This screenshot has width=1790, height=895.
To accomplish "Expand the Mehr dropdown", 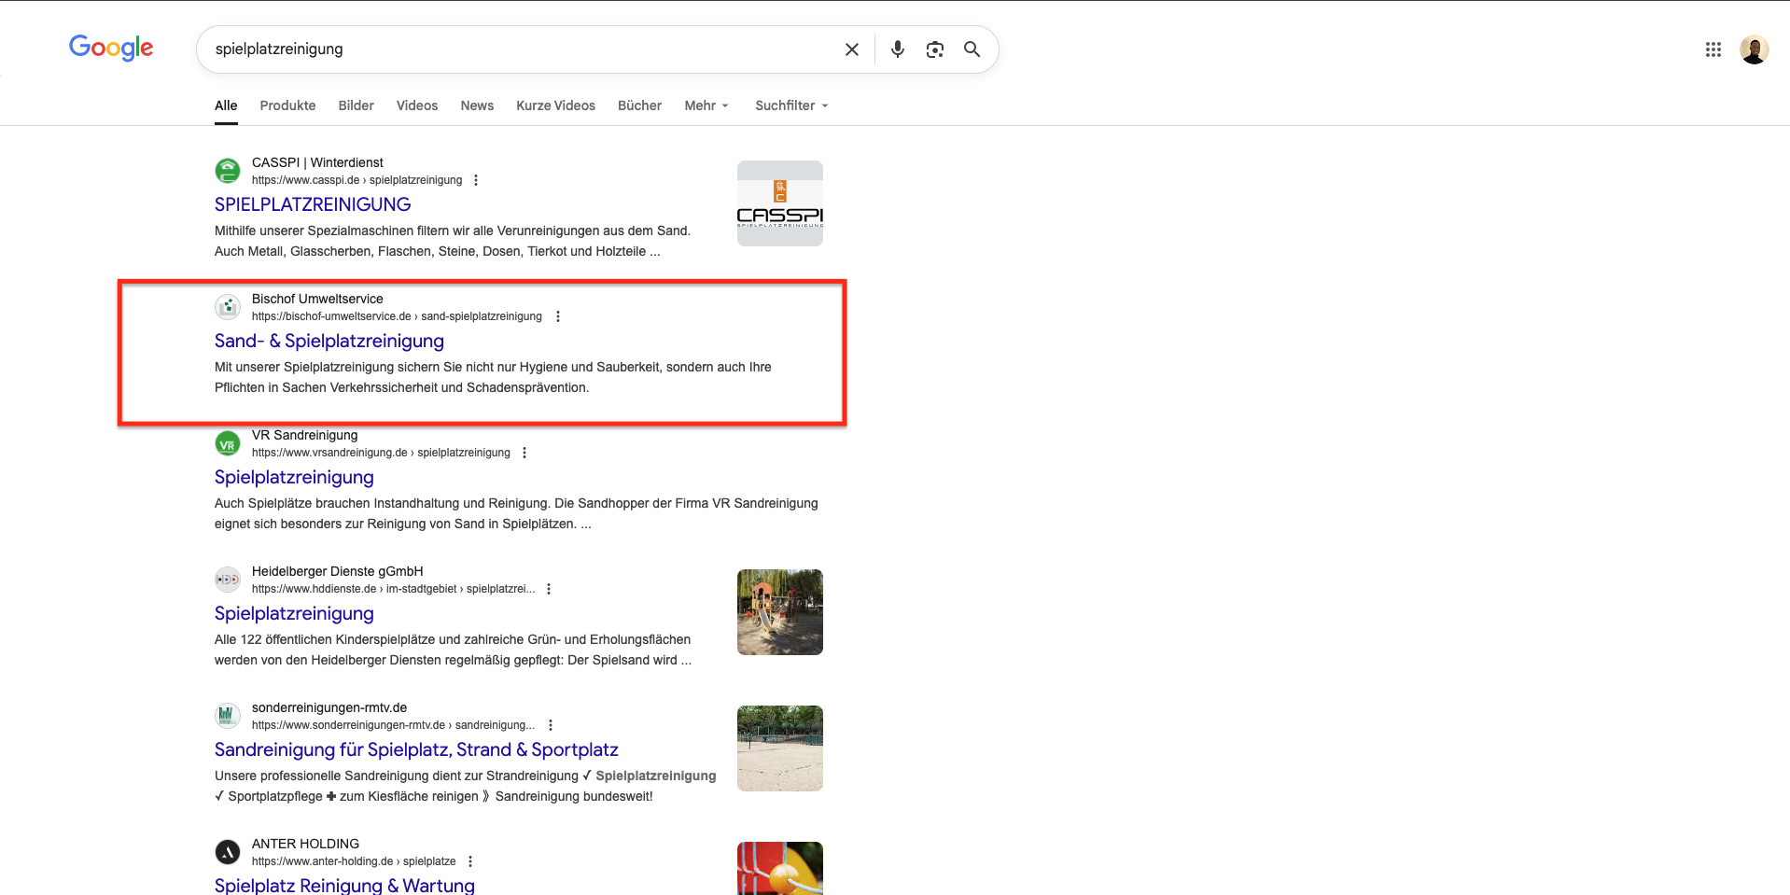I will (x=706, y=105).
